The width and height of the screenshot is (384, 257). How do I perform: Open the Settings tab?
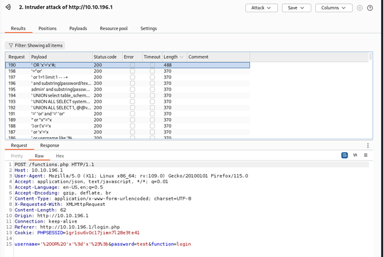click(x=148, y=28)
